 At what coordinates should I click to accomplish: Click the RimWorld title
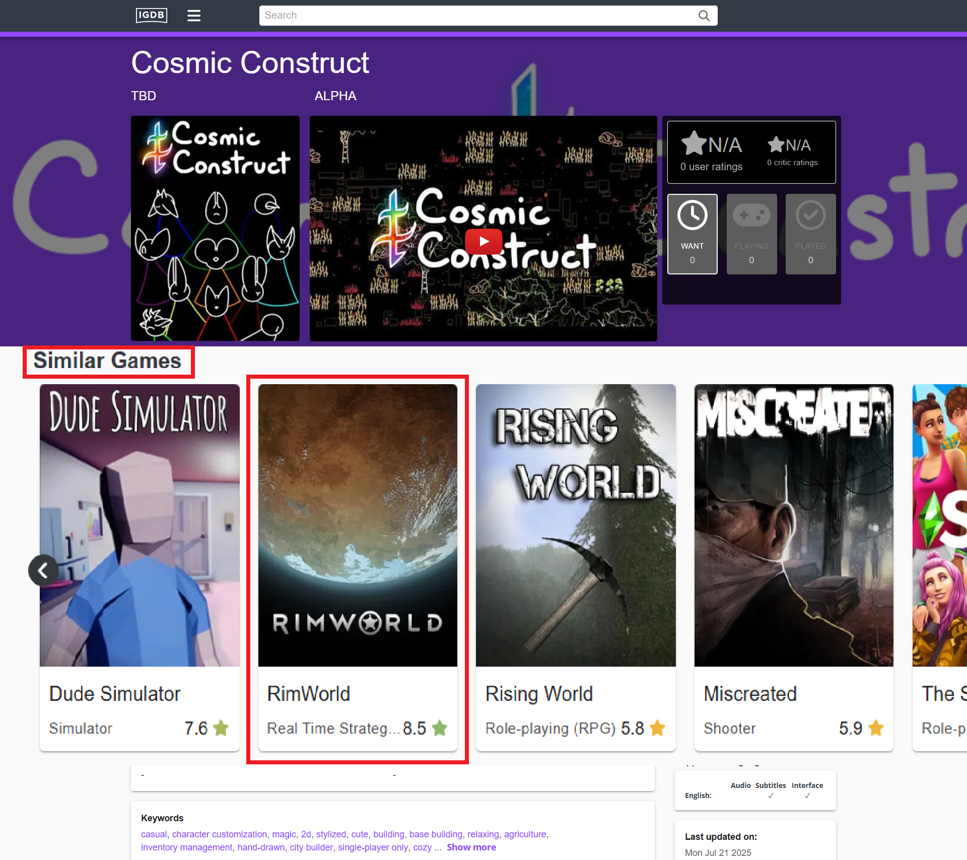(x=309, y=693)
